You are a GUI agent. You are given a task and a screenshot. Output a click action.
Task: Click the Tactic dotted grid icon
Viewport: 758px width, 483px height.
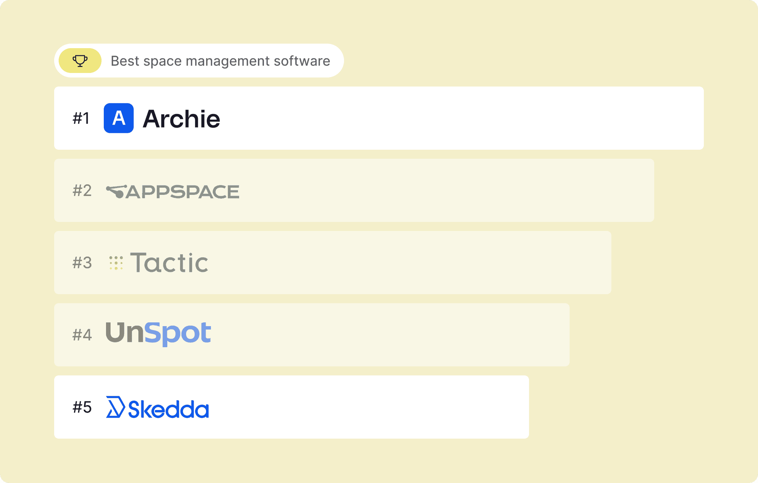(116, 263)
